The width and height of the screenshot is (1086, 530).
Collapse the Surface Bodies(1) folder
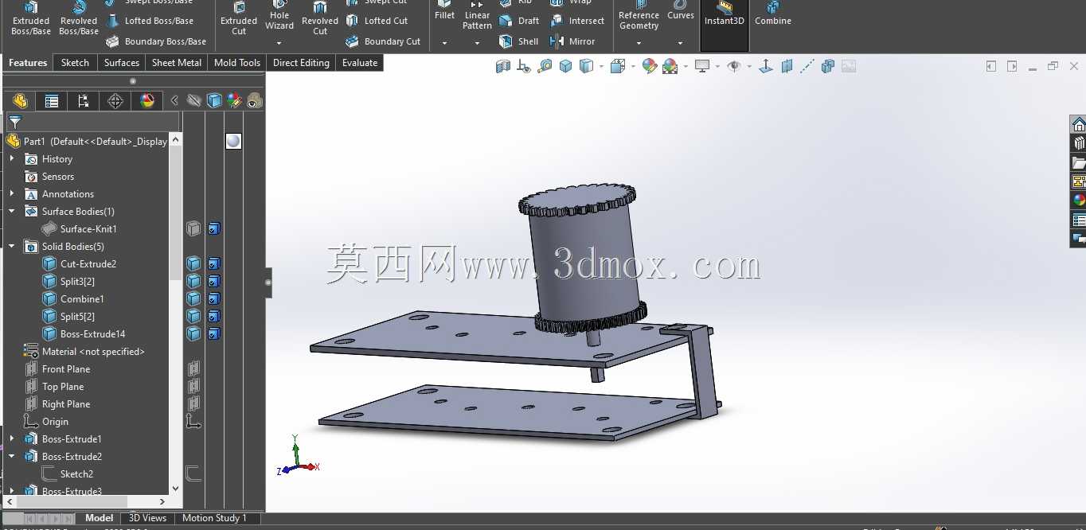[x=12, y=212]
